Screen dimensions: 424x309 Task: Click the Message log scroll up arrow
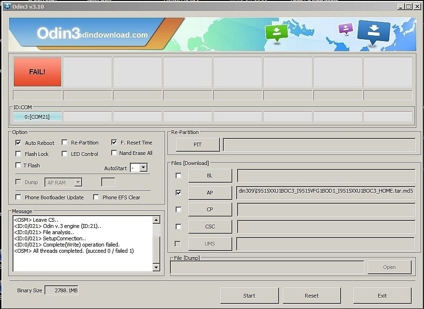(156, 220)
